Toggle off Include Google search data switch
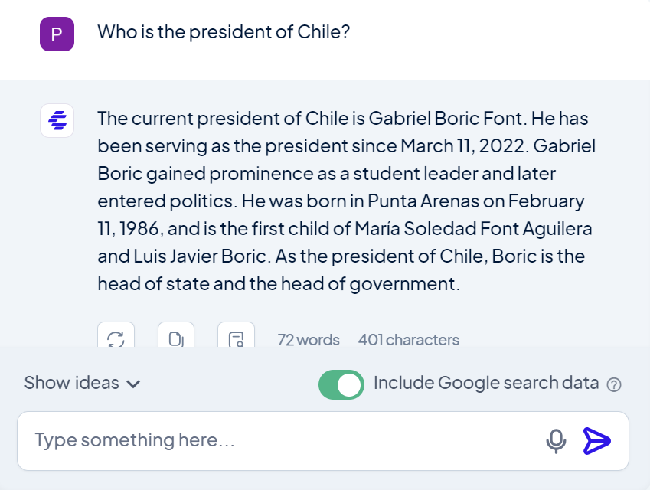 pyautogui.click(x=341, y=384)
